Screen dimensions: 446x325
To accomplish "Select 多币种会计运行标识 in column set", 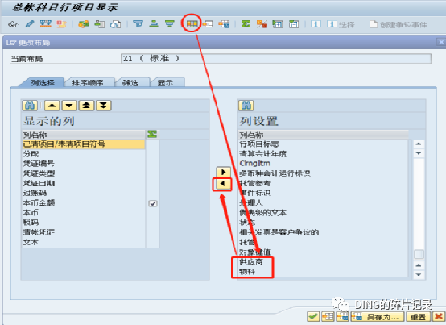I will tap(324, 173).
